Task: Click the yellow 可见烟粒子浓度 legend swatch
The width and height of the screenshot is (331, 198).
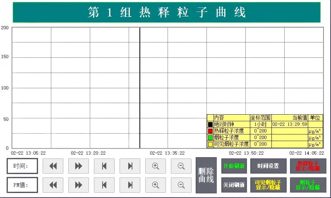Action: [x=210, y=144]
